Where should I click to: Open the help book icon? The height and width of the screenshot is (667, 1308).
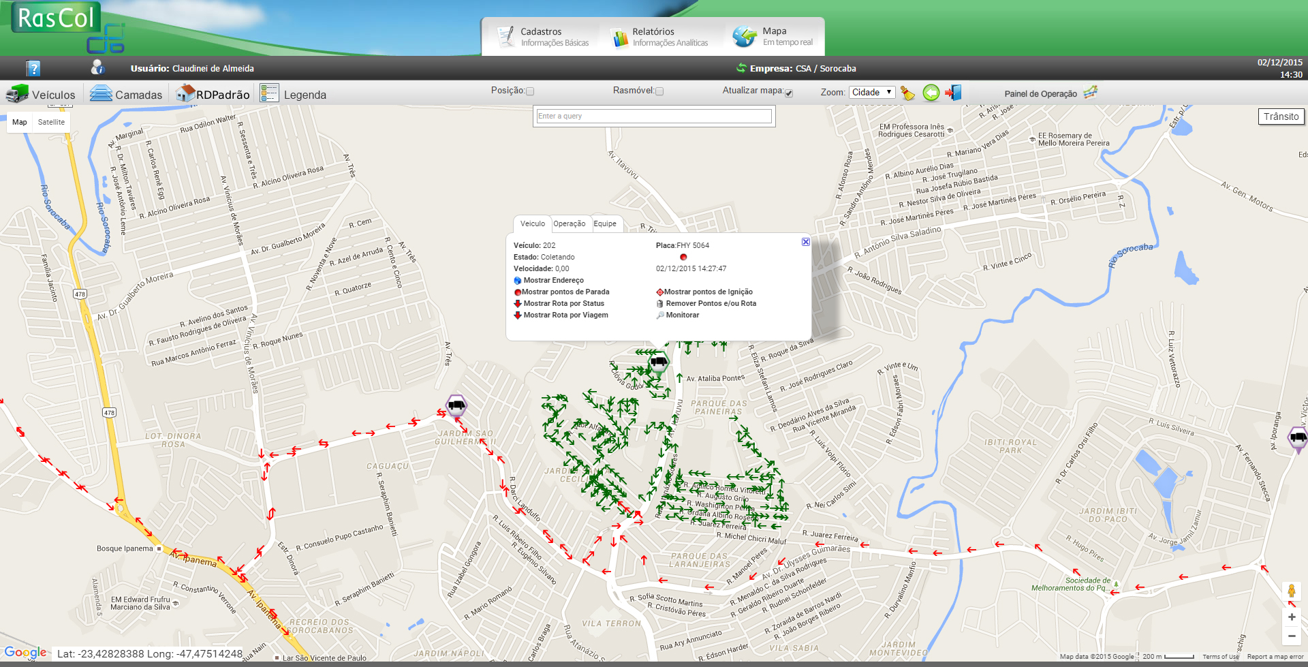[x=33, y=68]
